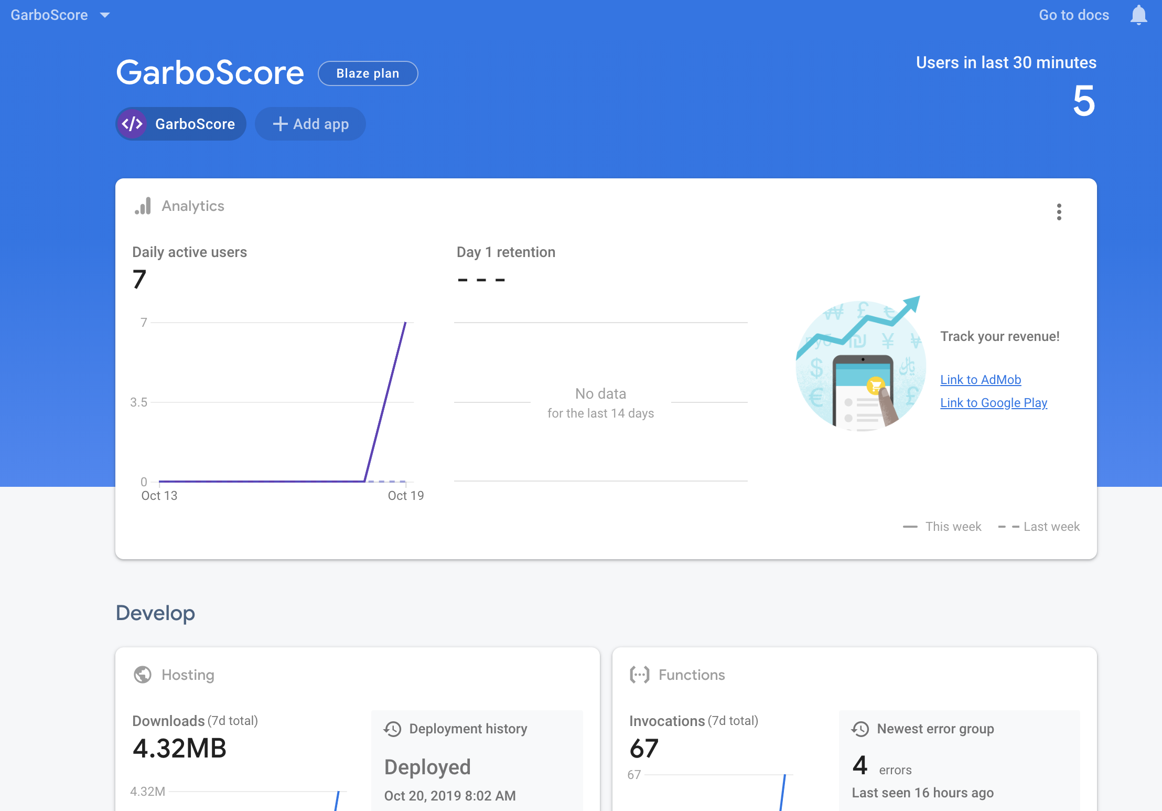Click the notifications bell icon
Image resolution: width=1162 pixels, height=811 pixels.
click(1138, 15)
